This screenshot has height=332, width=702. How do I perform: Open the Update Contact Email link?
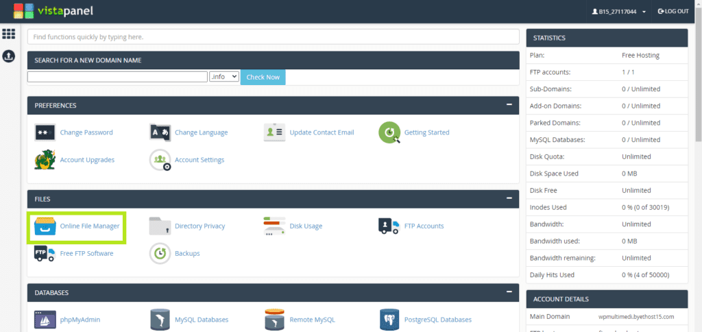322,132
